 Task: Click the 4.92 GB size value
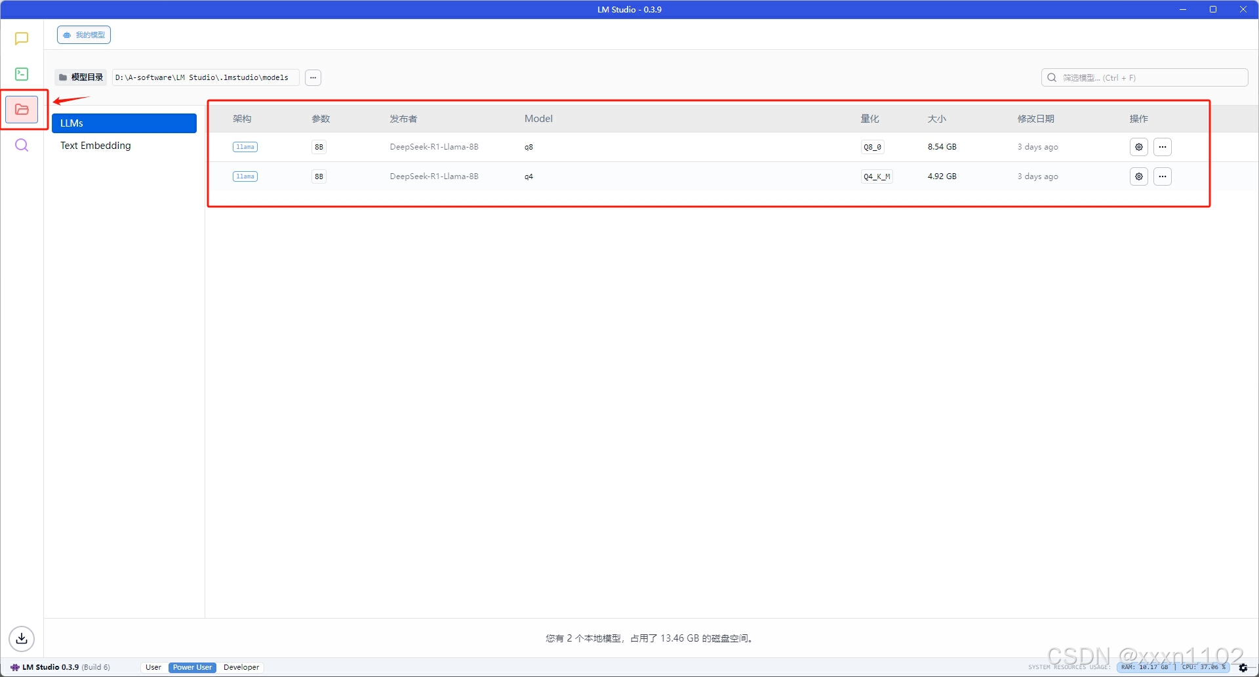tap(942, 176)
